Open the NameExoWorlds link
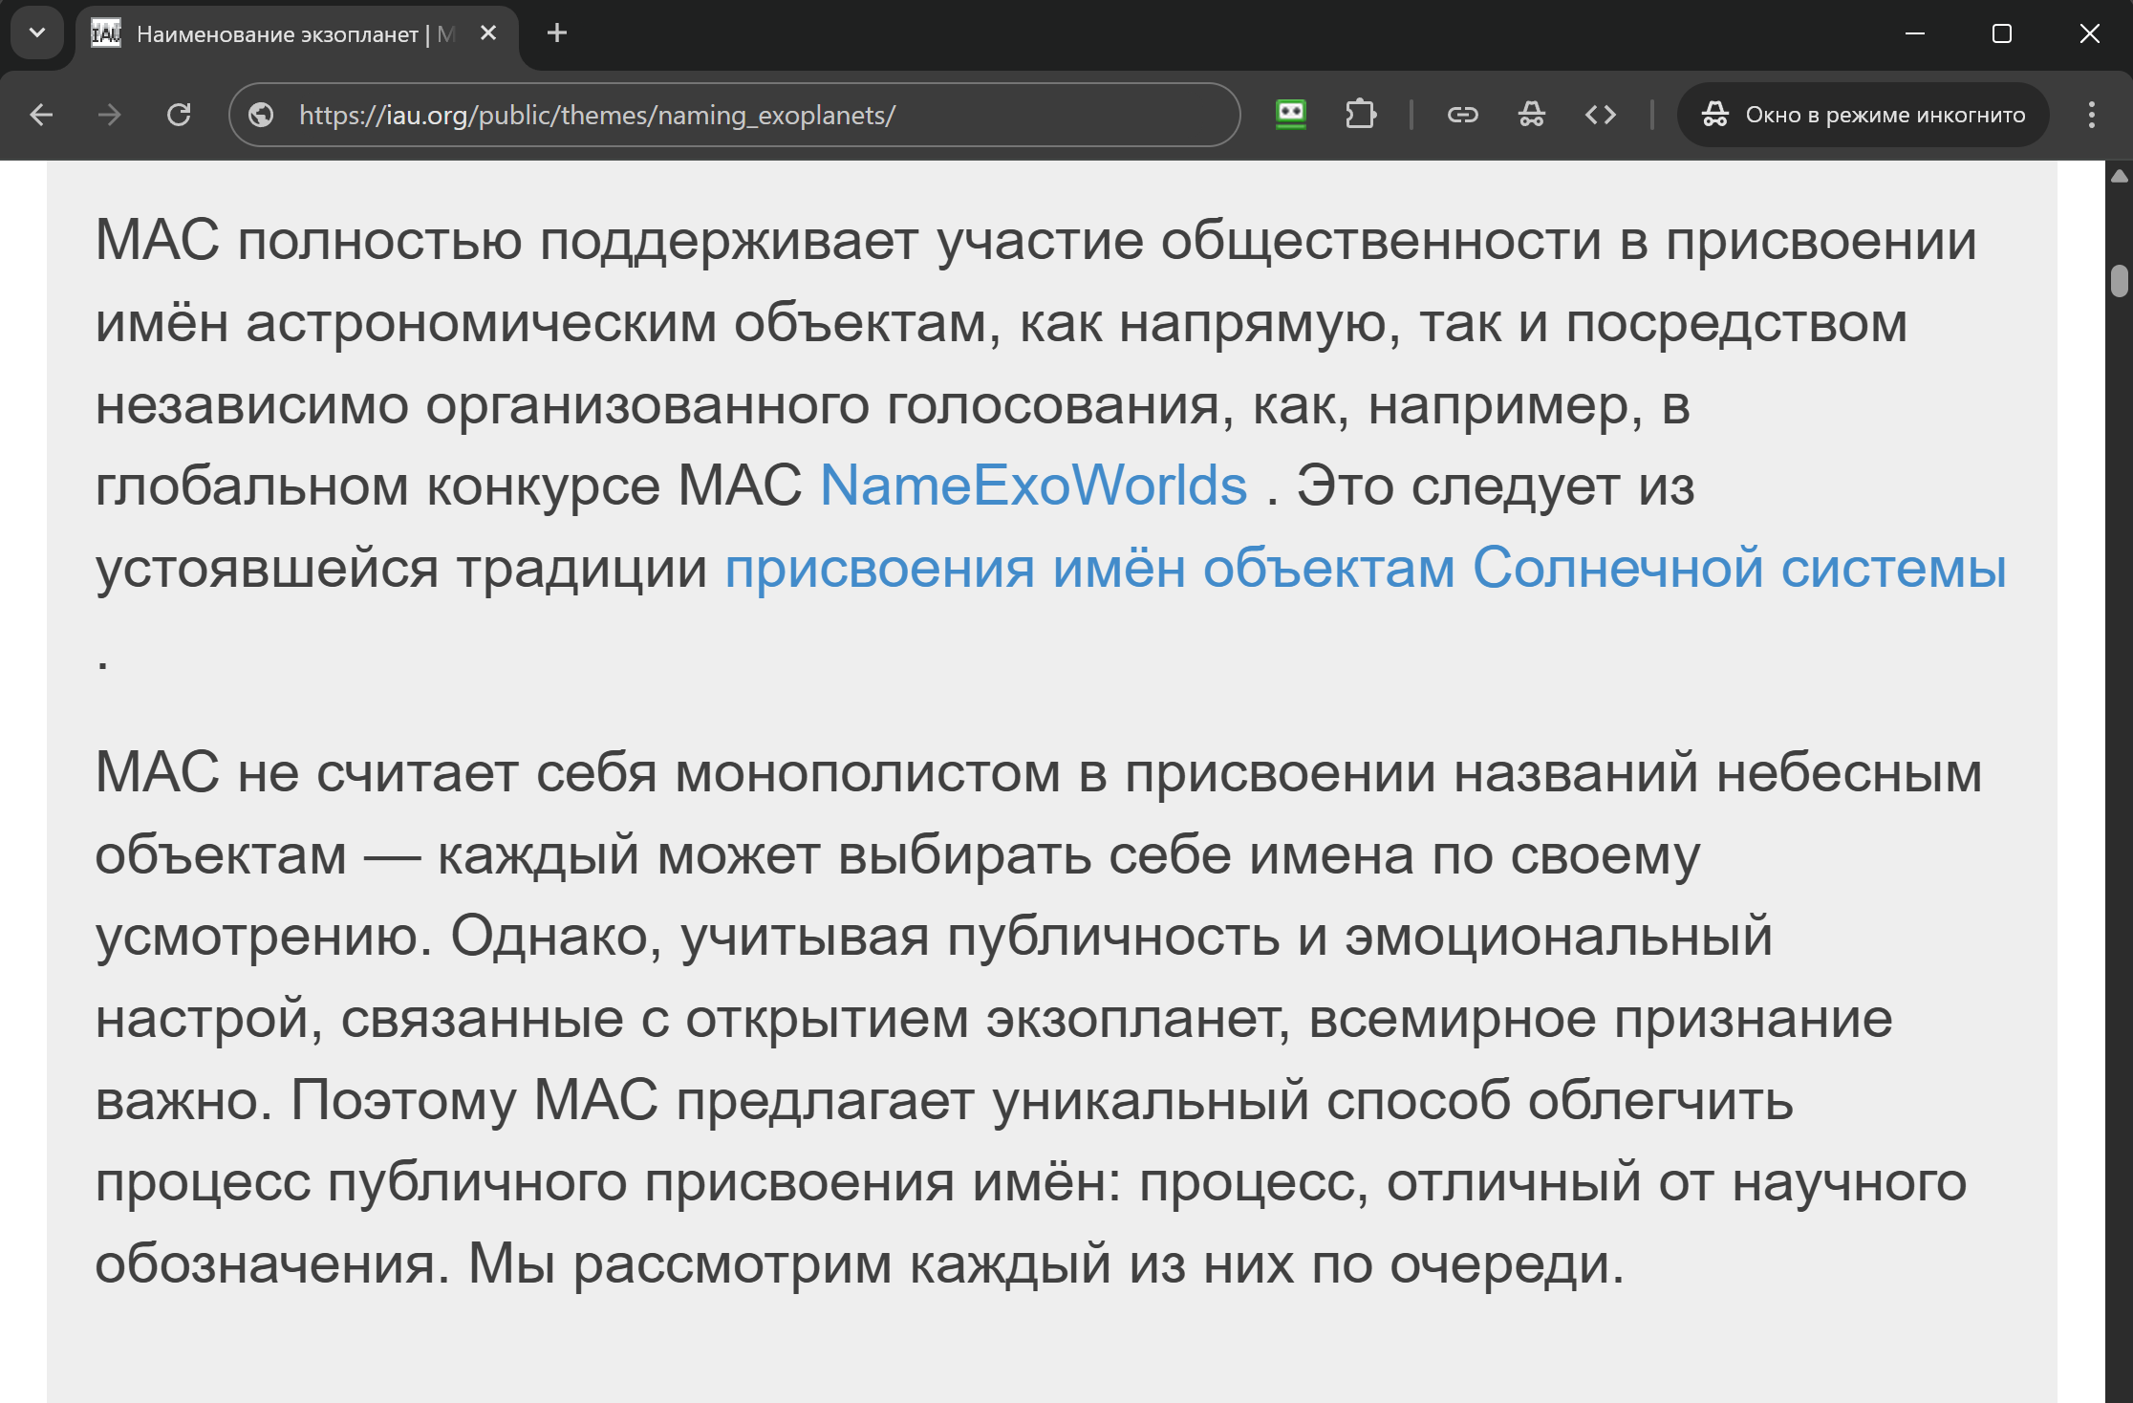The width and height of the screenshot is (2133, 1403). (1033, 486)
